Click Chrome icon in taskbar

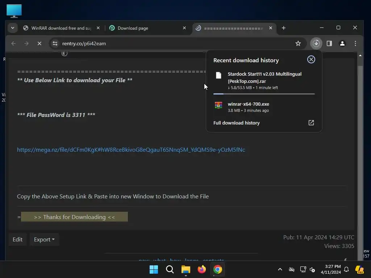click(217, 269)
